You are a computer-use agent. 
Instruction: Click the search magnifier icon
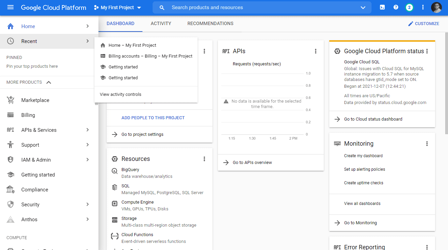[x=162, y=7]
